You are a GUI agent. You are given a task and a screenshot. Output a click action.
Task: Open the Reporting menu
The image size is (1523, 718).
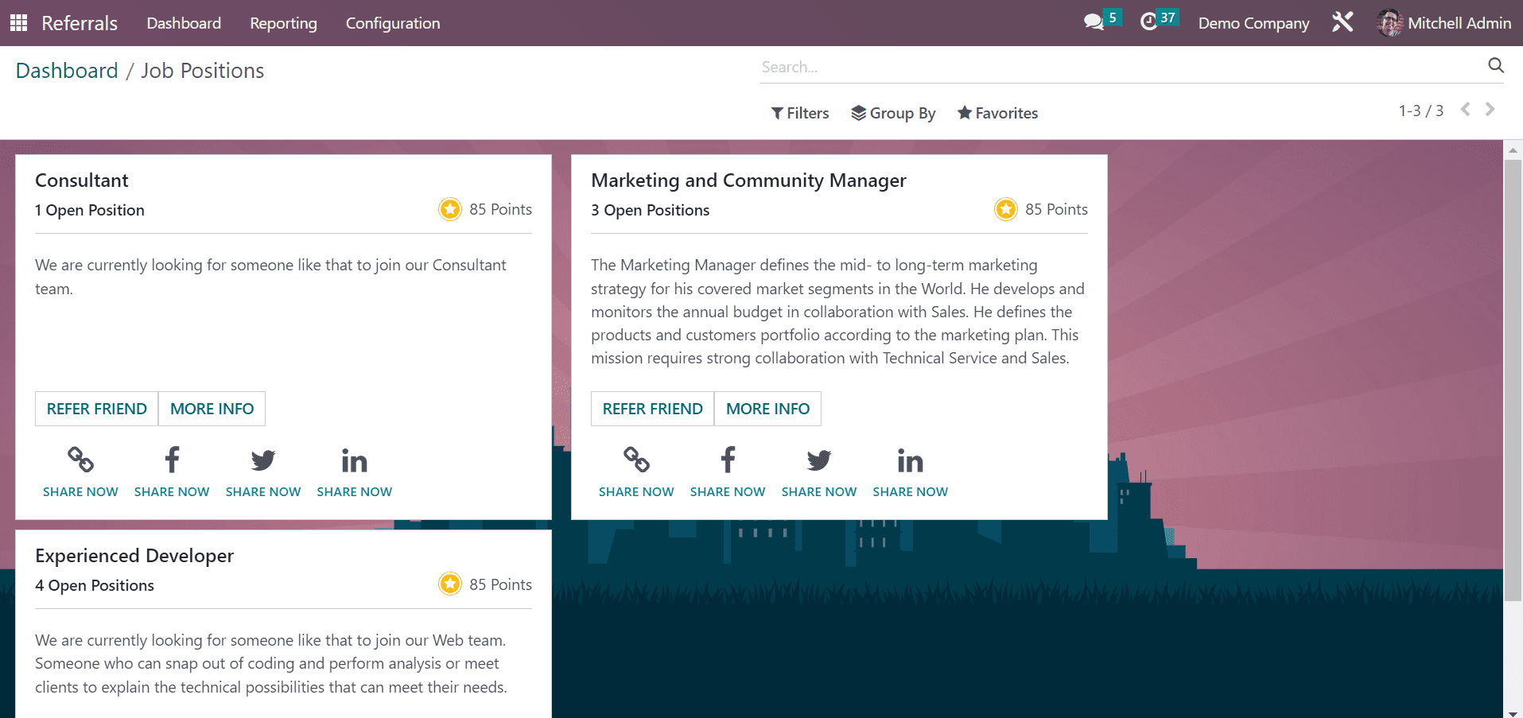[283, 23]
